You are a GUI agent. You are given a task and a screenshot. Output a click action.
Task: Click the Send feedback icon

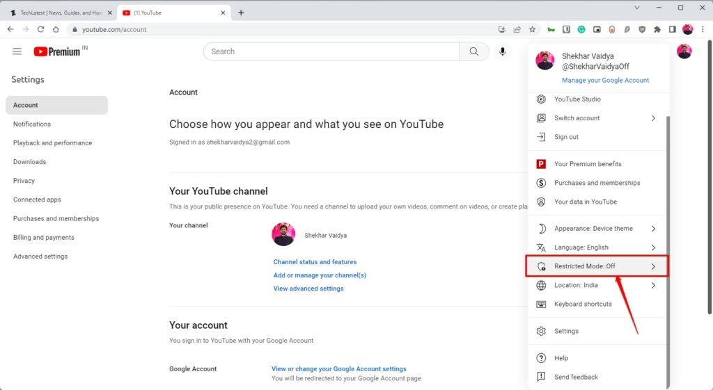pyautogui.click(x=541, y=377)
